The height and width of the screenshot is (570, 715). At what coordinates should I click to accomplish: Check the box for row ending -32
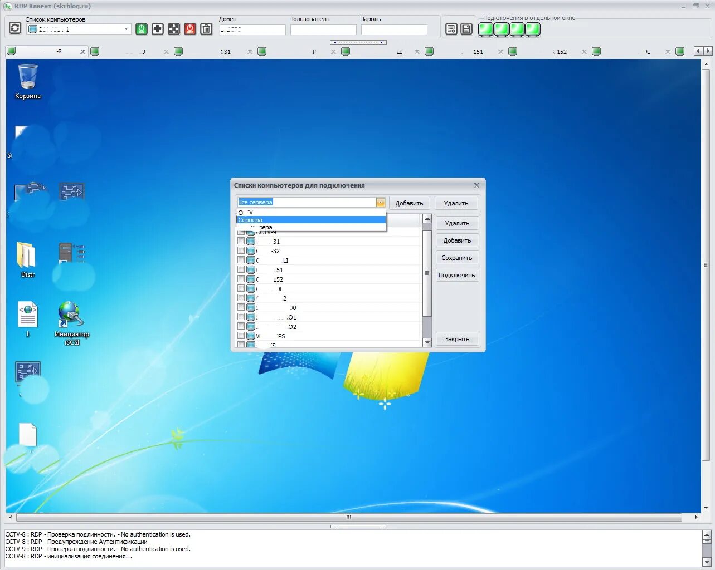[x=241, y=250]
